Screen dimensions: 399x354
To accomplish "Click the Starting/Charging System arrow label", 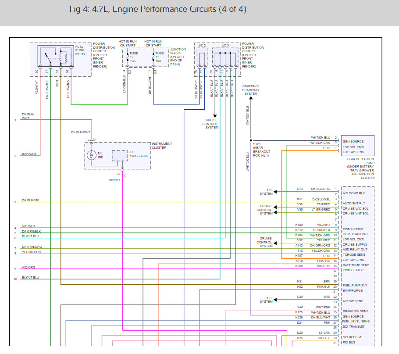I will click(250, 90).
